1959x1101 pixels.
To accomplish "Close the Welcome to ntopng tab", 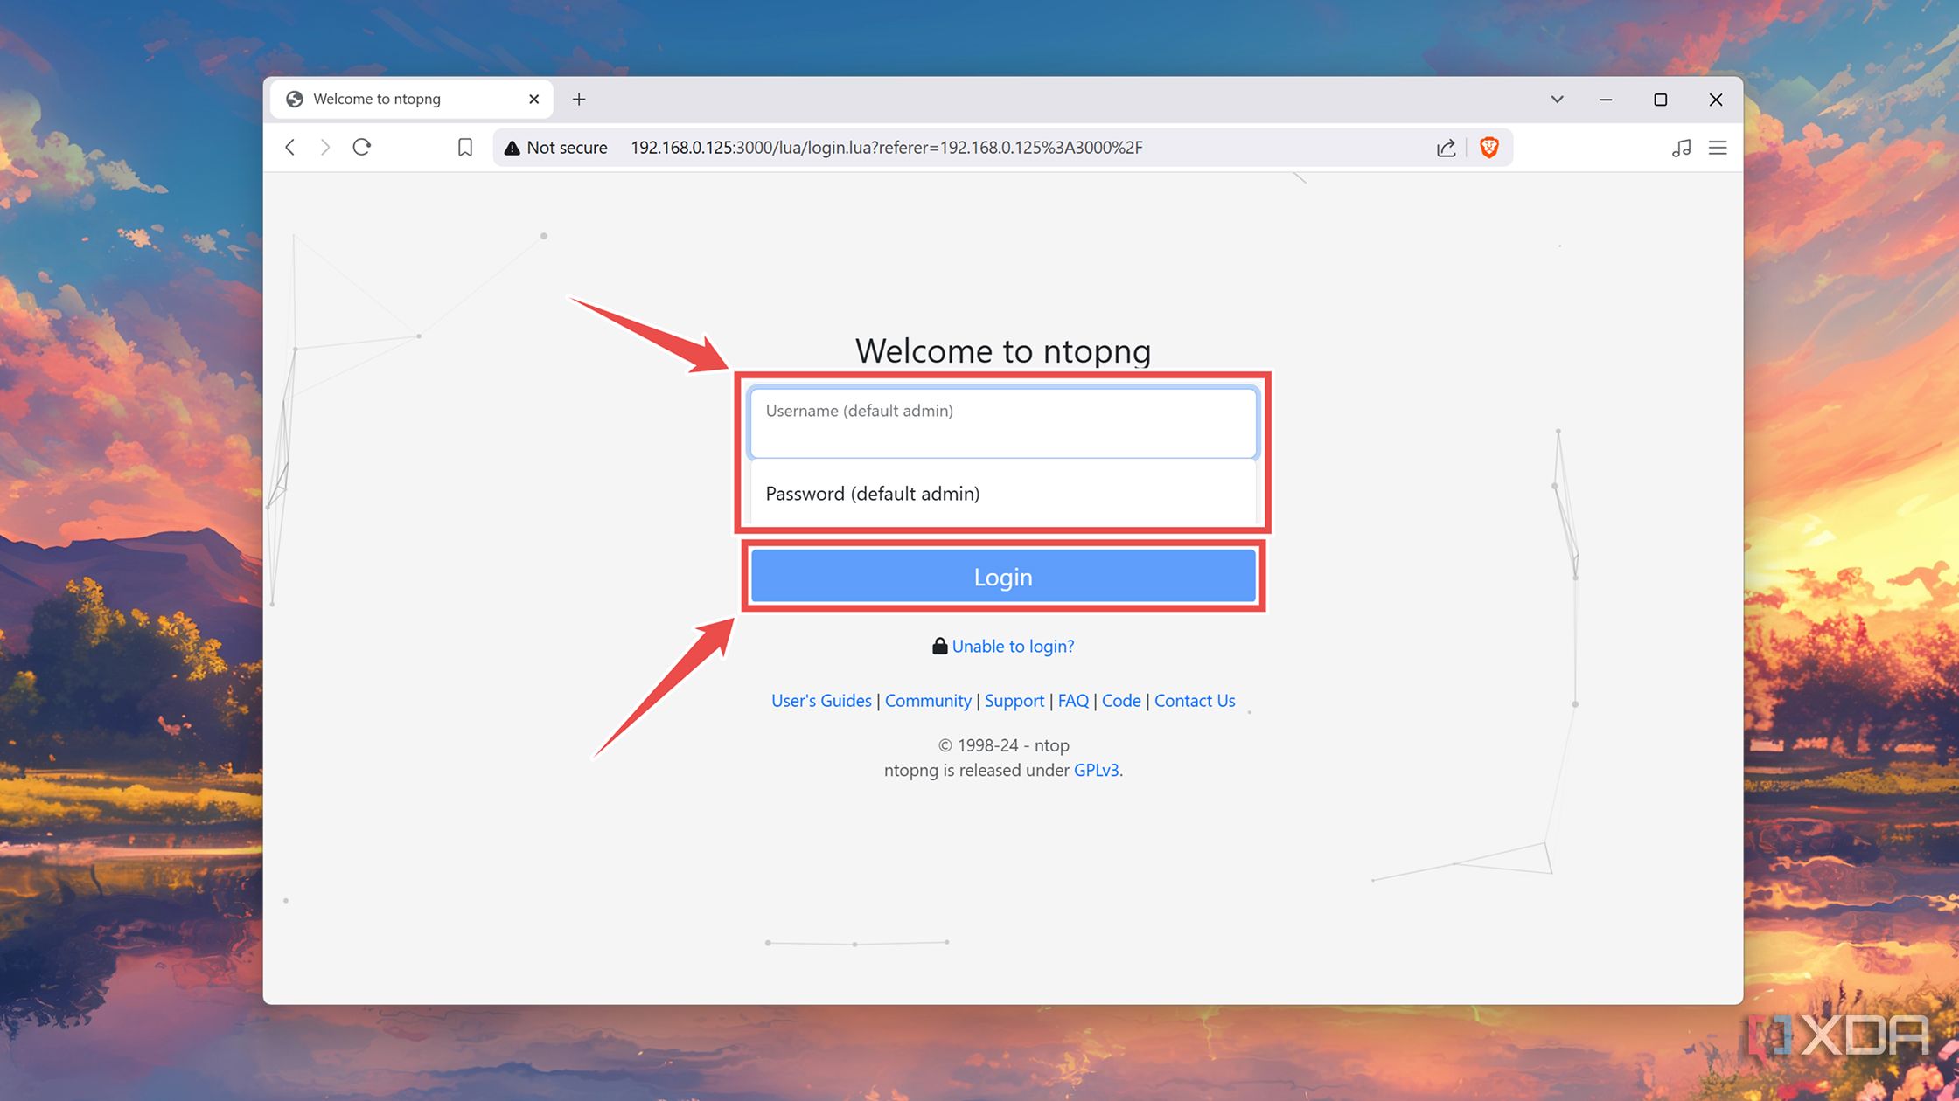I will click(533, 99).
